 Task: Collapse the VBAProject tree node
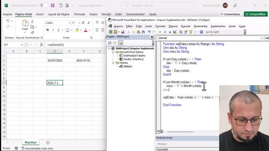click(109, 49)
